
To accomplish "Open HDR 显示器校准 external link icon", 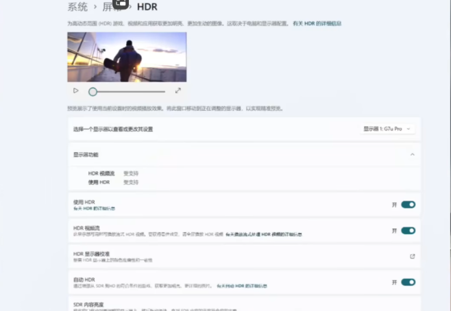I will (412, 256).
